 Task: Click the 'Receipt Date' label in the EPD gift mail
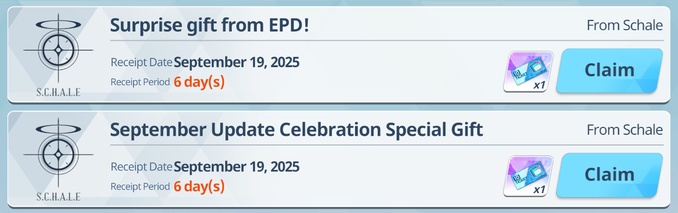click(141, 63)
